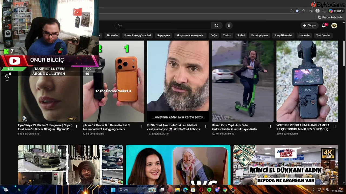This screenshot has width=346, height=194.
Task: Play the 'MADE IN JAPAN' car thumbnail
Action: point(71,165)
